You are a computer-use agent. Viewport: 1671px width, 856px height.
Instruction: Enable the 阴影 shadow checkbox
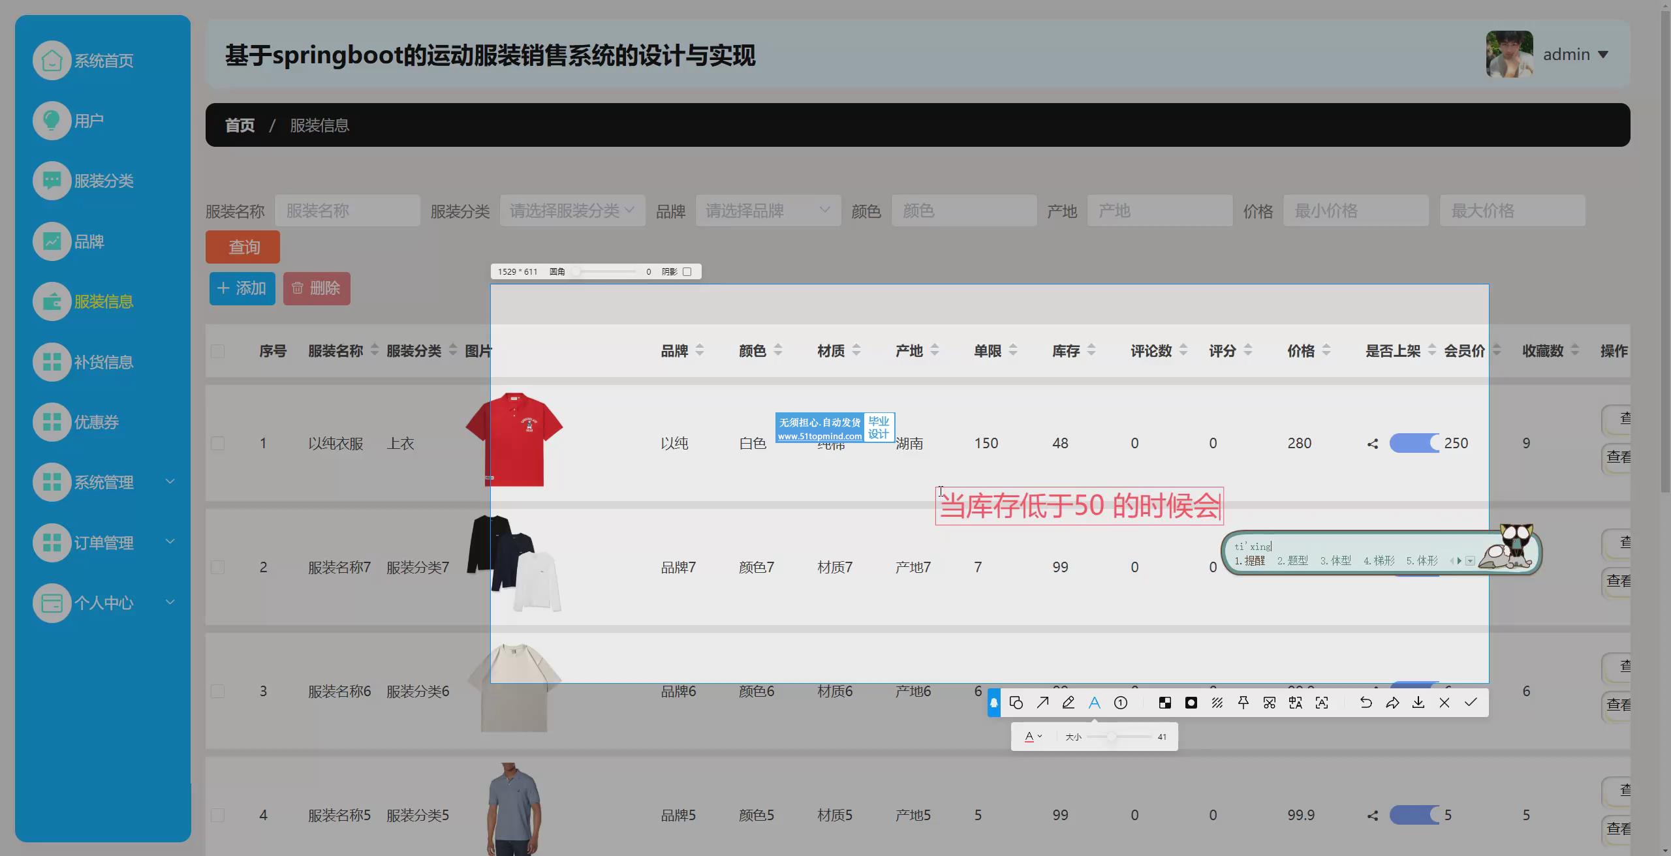(x=687, y=271)
